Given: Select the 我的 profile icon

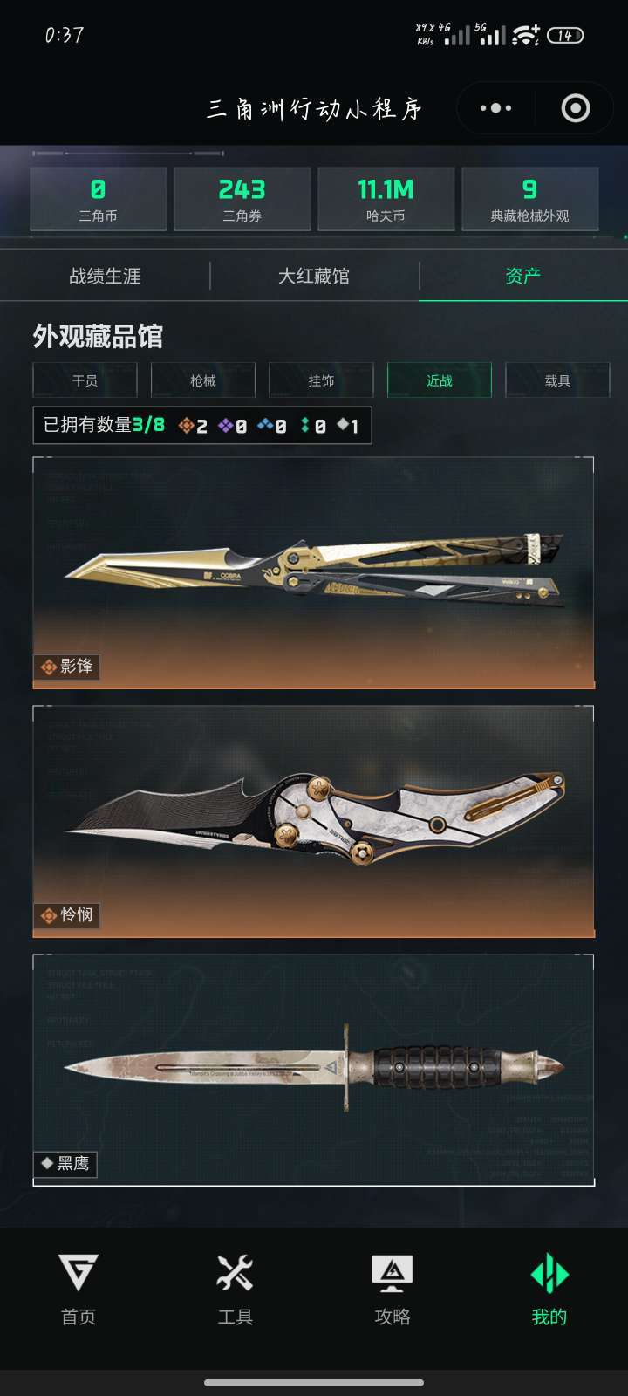Looking at the screenshot, I should [x=549, y=1273].
